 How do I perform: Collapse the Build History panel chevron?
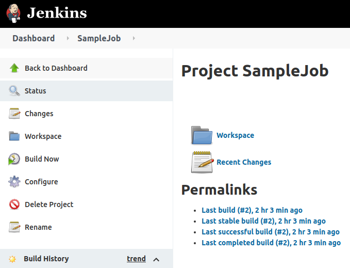pos(157,259)
